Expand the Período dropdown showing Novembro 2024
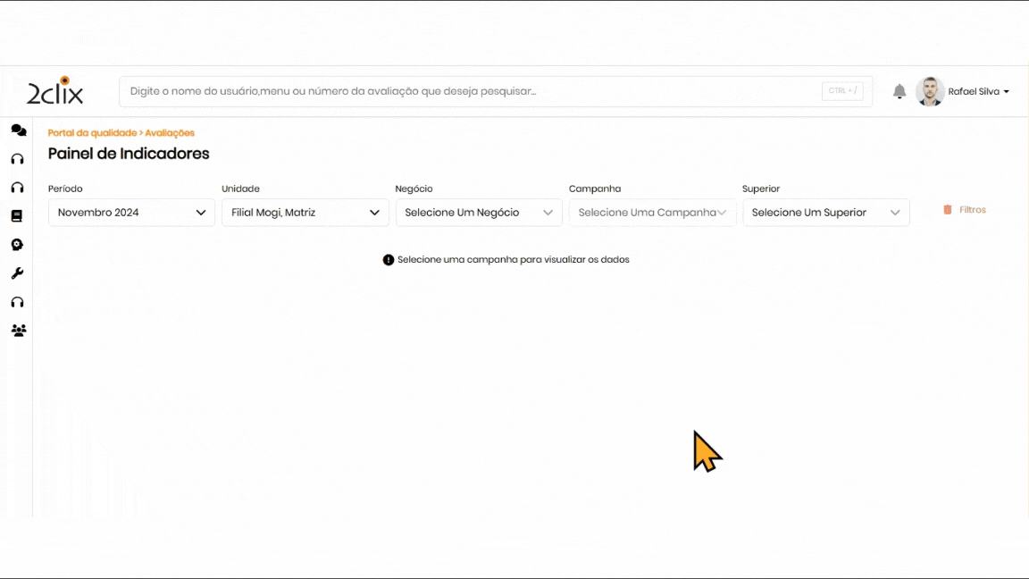This screenshot has height=579, width=1029. 131,213
